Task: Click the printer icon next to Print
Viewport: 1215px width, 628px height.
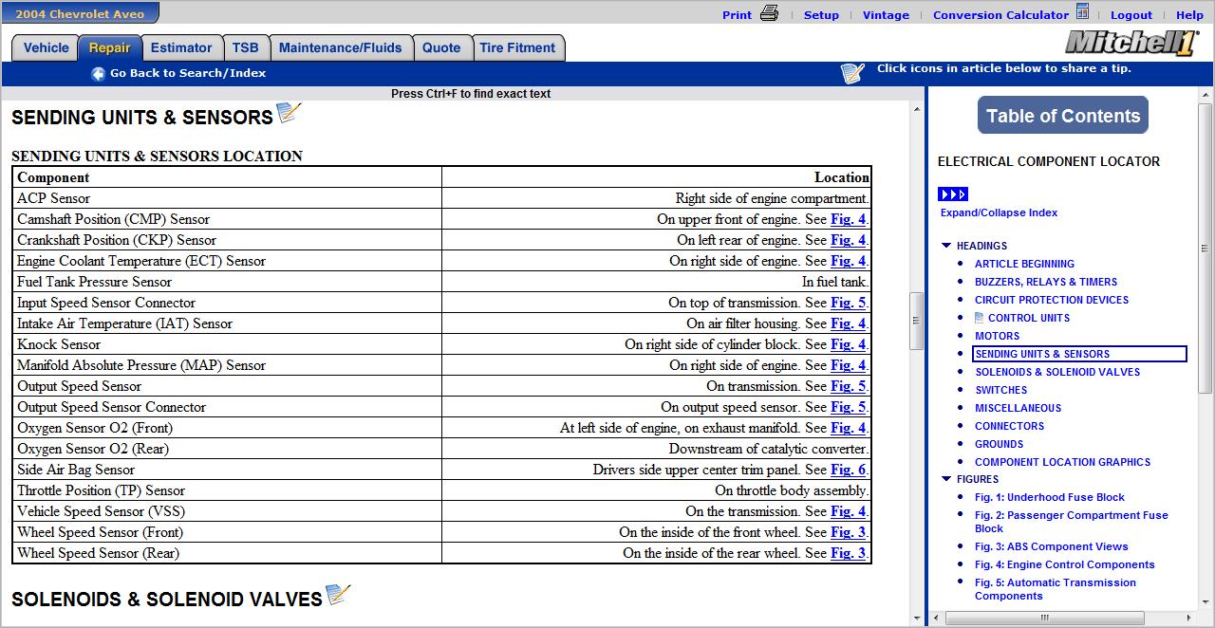Action: 769,13
